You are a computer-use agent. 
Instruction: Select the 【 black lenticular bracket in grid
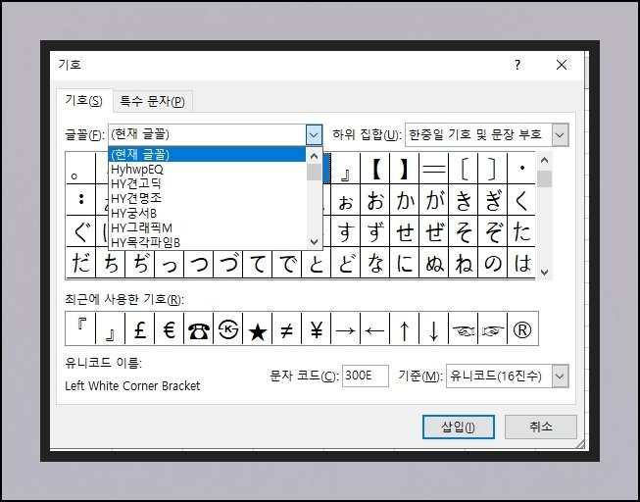(374, 169)
